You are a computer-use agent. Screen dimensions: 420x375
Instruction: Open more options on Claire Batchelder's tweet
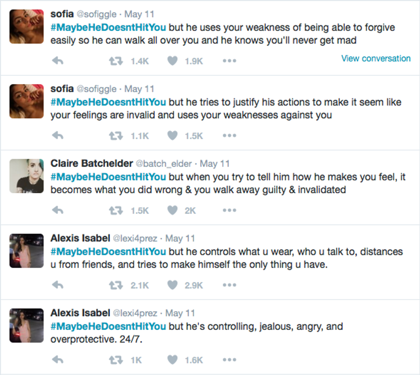point(229,210)
